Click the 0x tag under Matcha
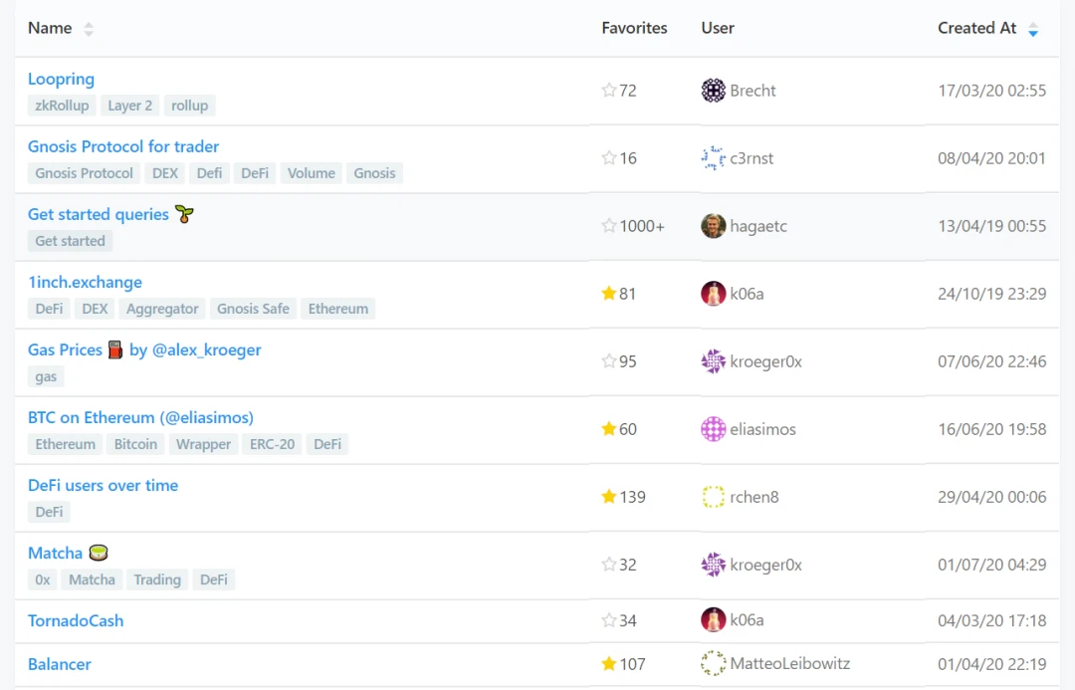 43,580
